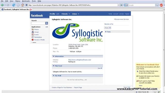
Task: Click the magnifier in the Google search box
Action: (x=157, y=5)
